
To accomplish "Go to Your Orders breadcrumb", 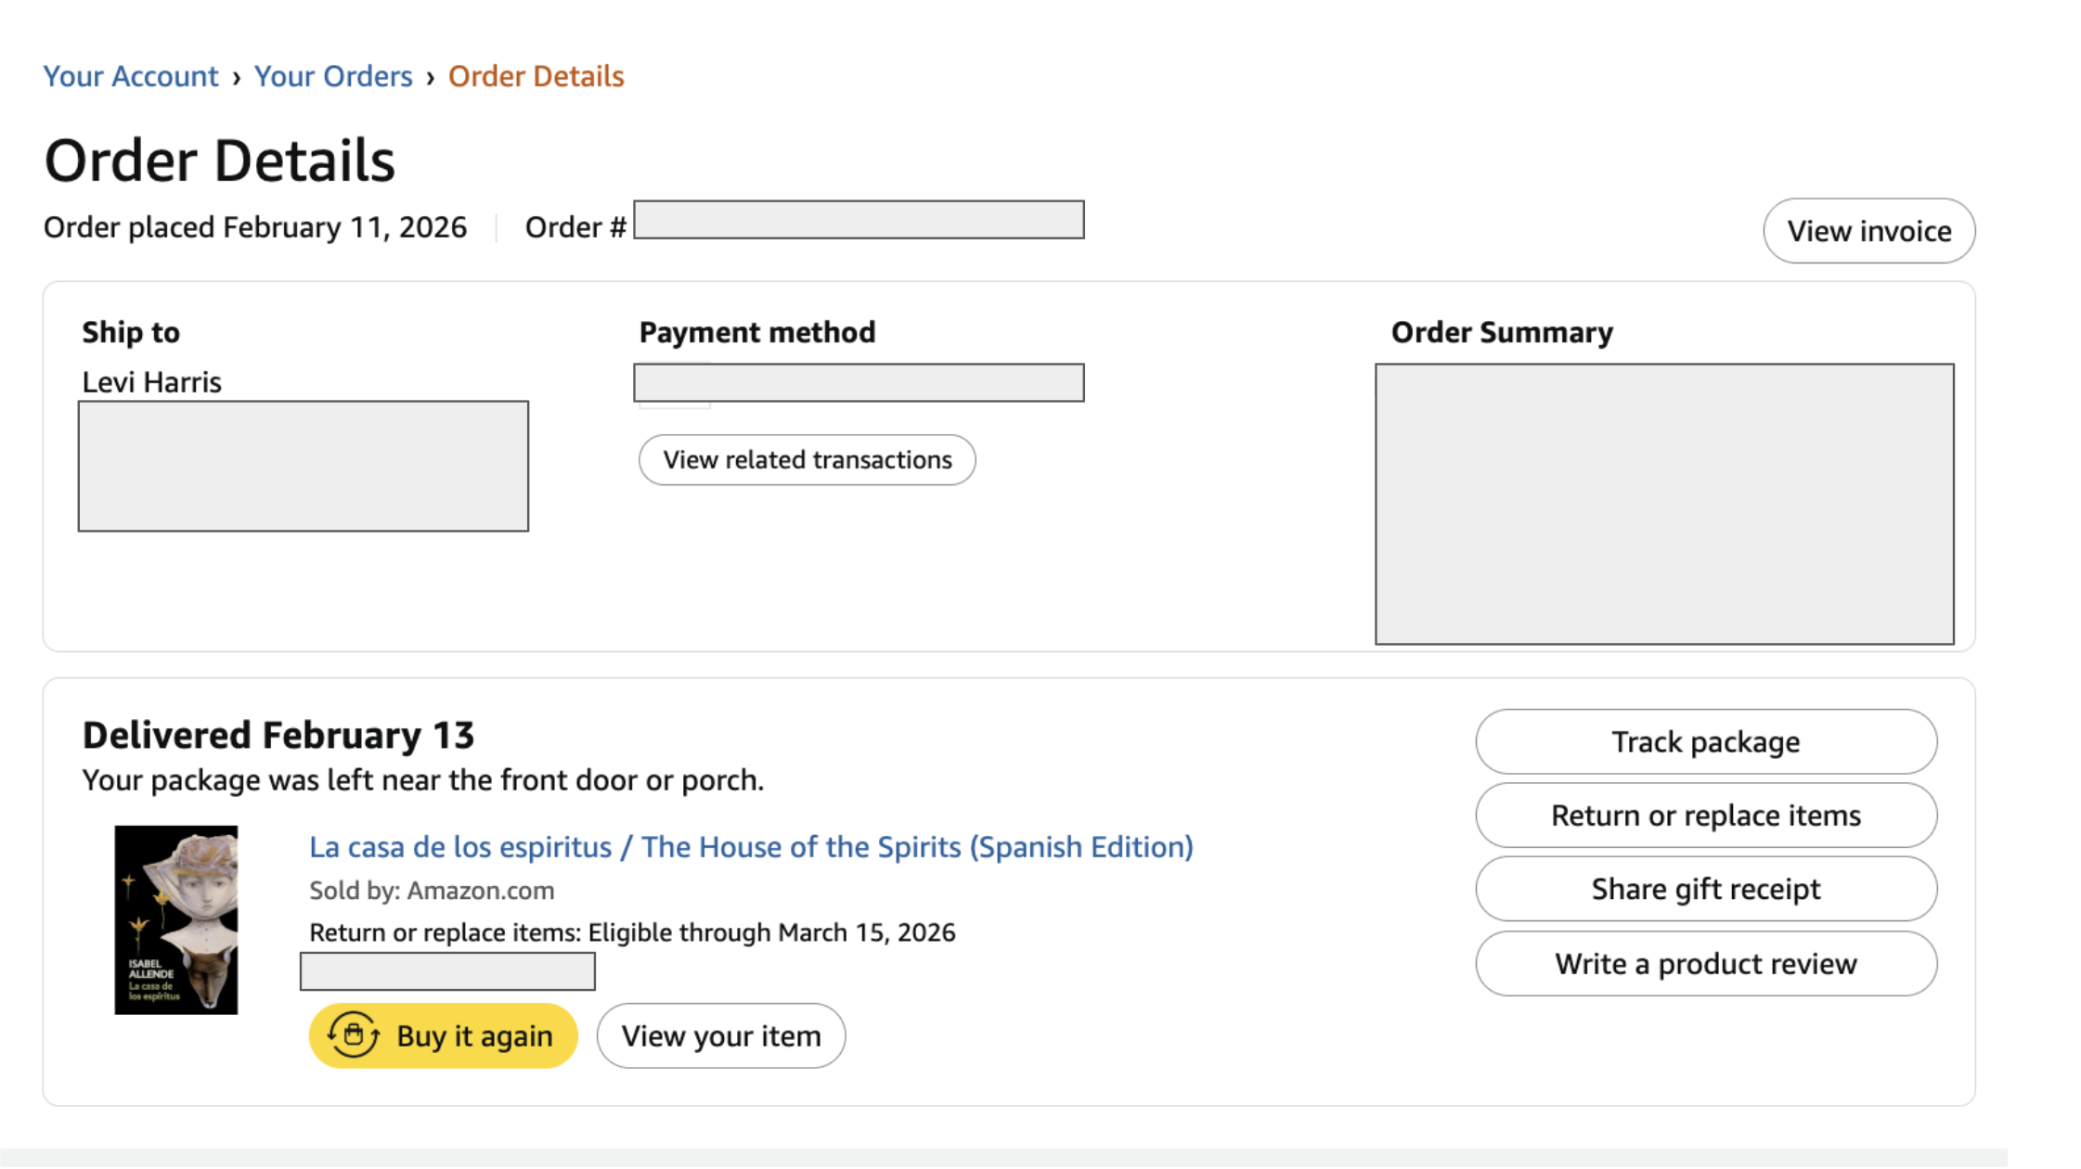I will (x=333, y=76).
